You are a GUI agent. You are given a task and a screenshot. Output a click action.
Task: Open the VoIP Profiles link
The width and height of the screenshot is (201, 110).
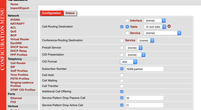click(19, 71)
